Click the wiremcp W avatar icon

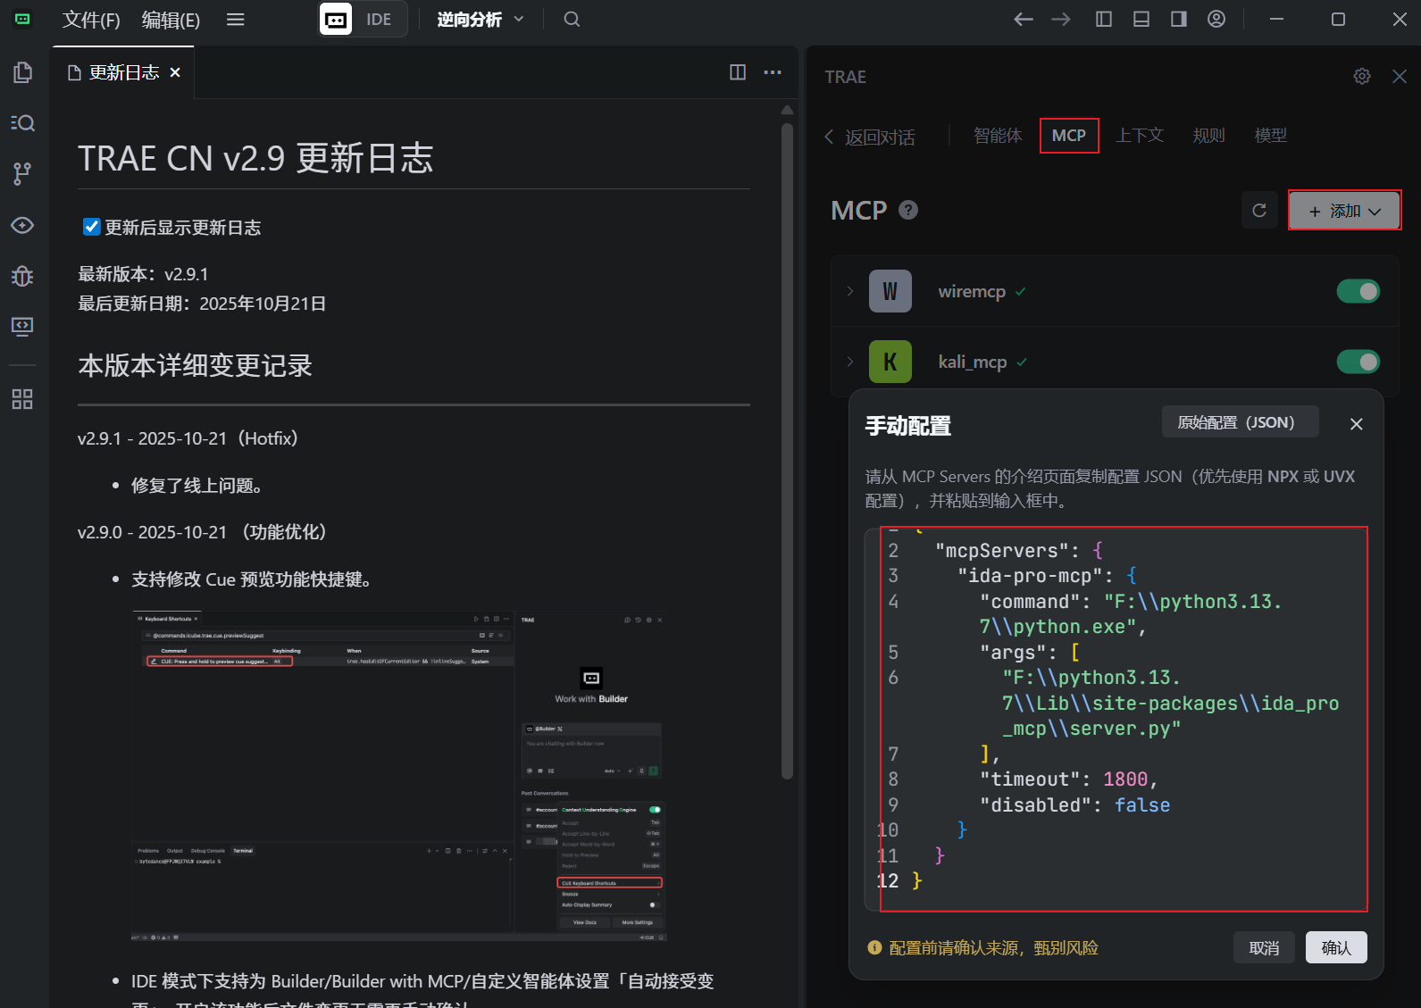(x=890, y=291)
